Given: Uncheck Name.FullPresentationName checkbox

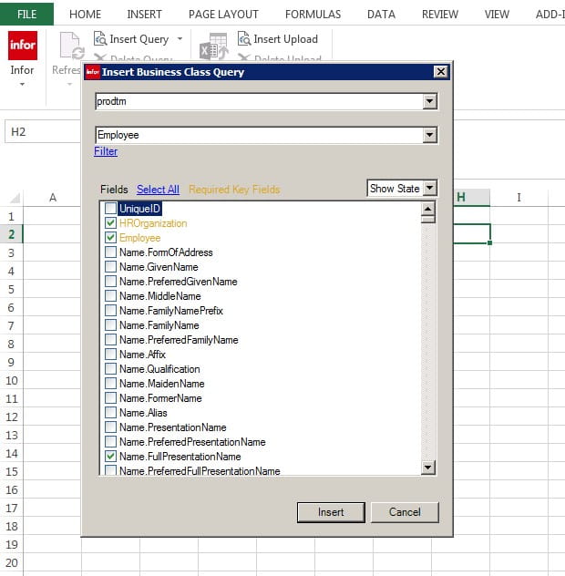Looking at the screenshot, I should click(x=110, y=457).
